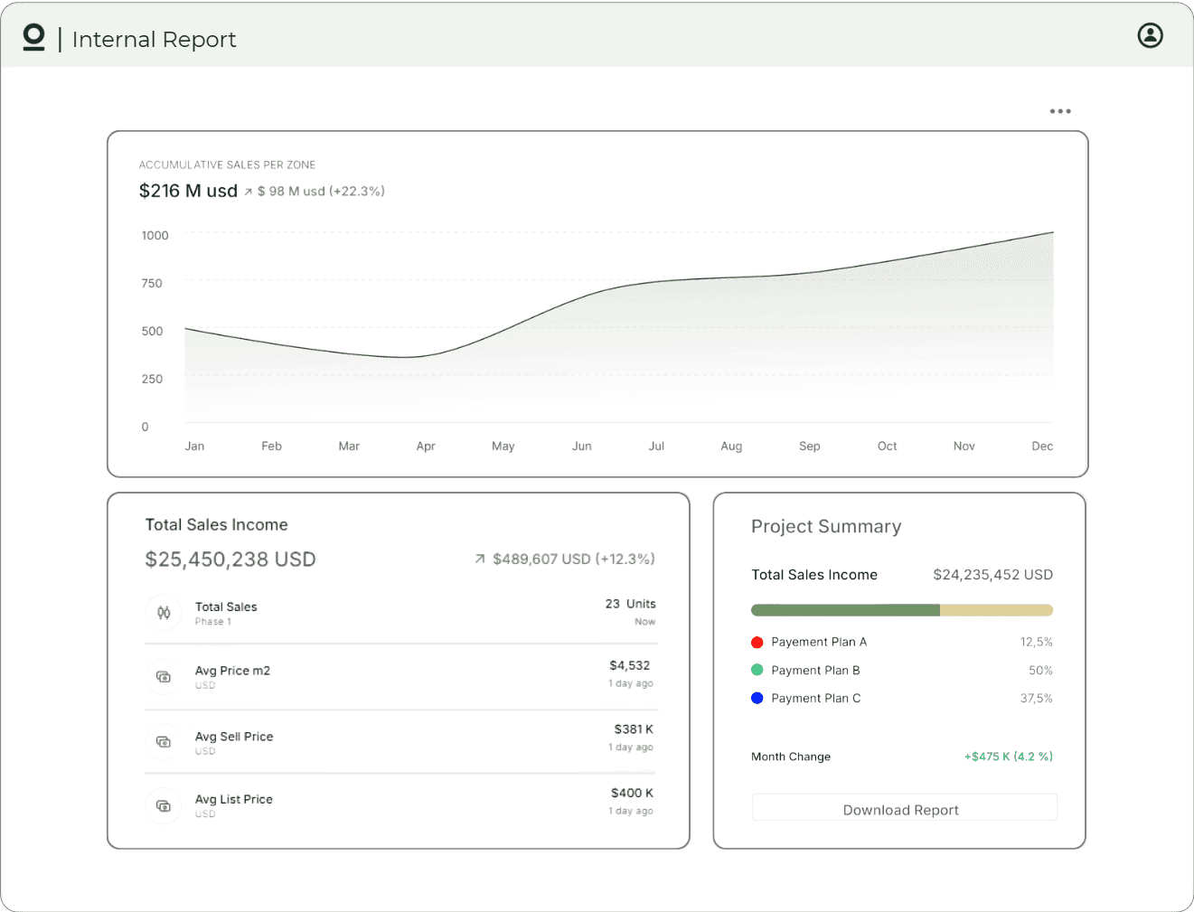Click the $489,607 USD (+12.3%) change

point(574,559)
